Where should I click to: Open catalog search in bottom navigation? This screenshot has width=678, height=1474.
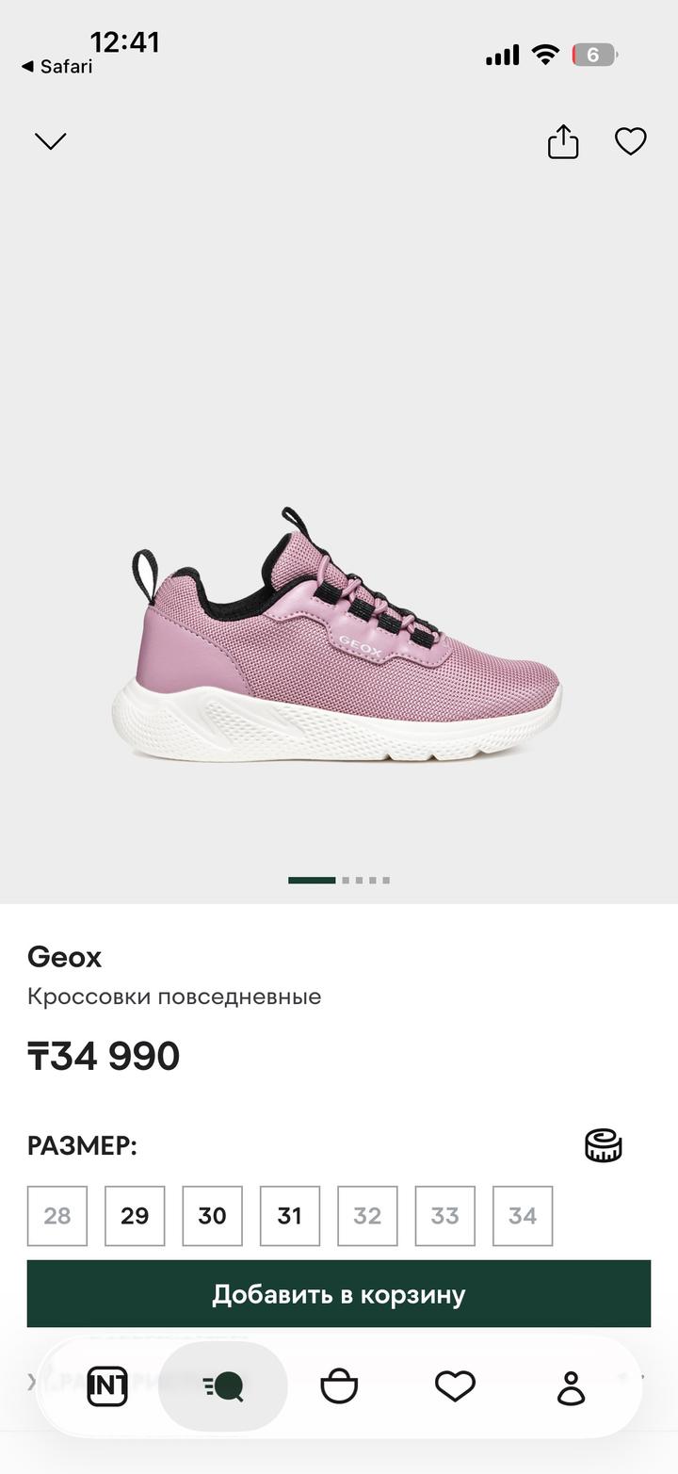pyautogui.click(x=223, y=1386)
